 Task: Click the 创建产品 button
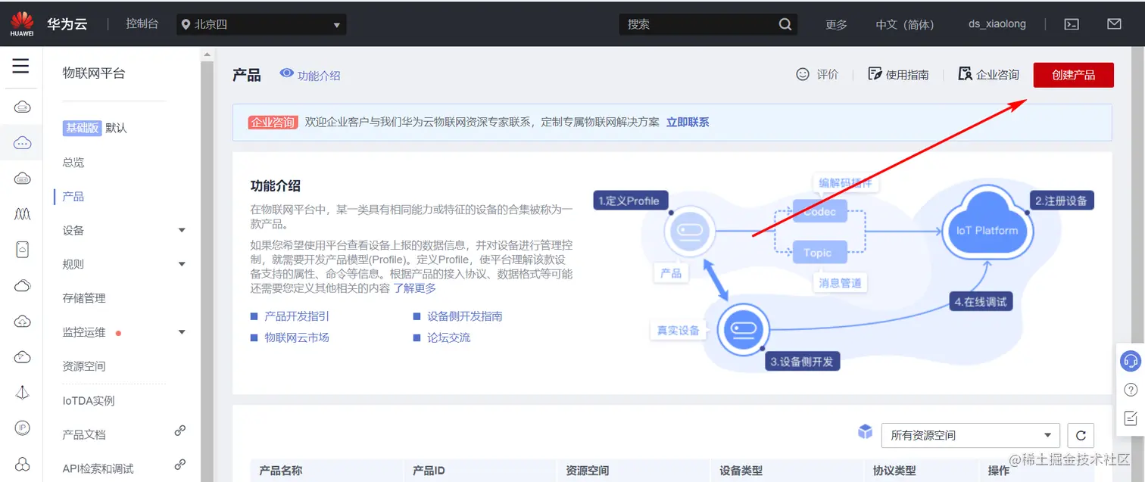point(1074,75)
